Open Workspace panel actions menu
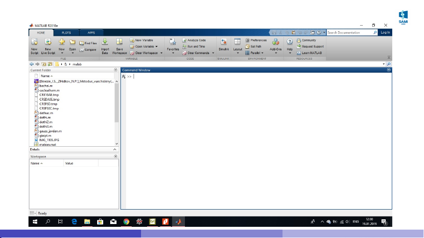The image size is (424, 238). click(116, 156)
